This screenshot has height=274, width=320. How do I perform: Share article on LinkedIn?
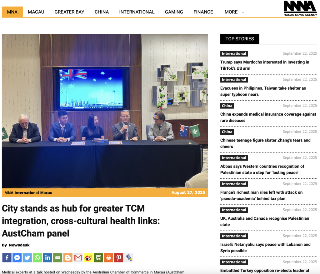(47, 258)
